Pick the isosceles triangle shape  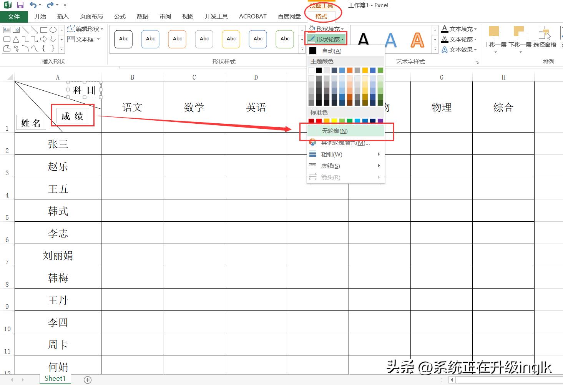[x=16, y=39]
